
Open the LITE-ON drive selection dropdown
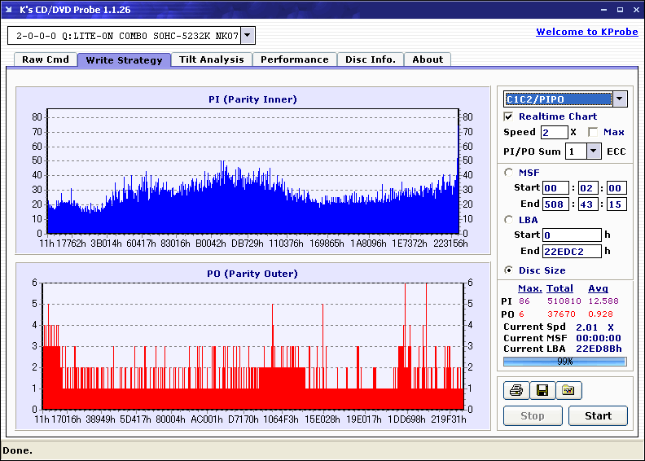(x=248, y=36)
